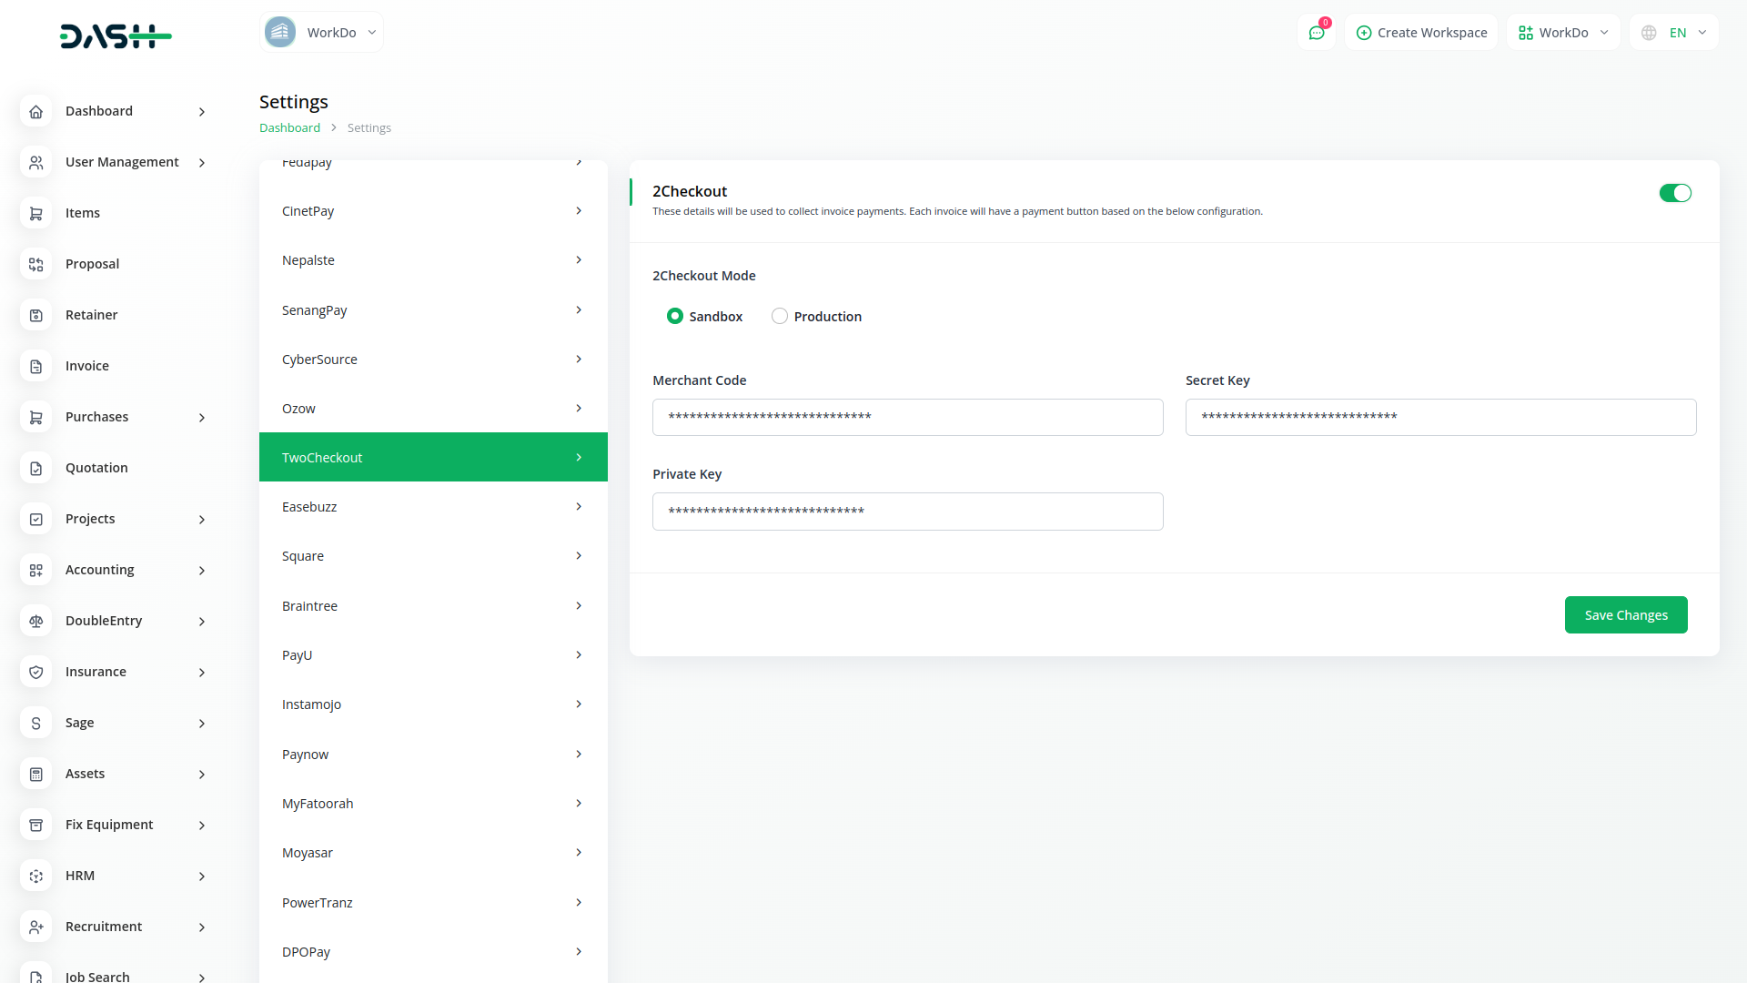Expand the Insurance menu chevron
The width and height of the screenshot is (1747, 983).
pyautogui.click(x=202, y=673)
